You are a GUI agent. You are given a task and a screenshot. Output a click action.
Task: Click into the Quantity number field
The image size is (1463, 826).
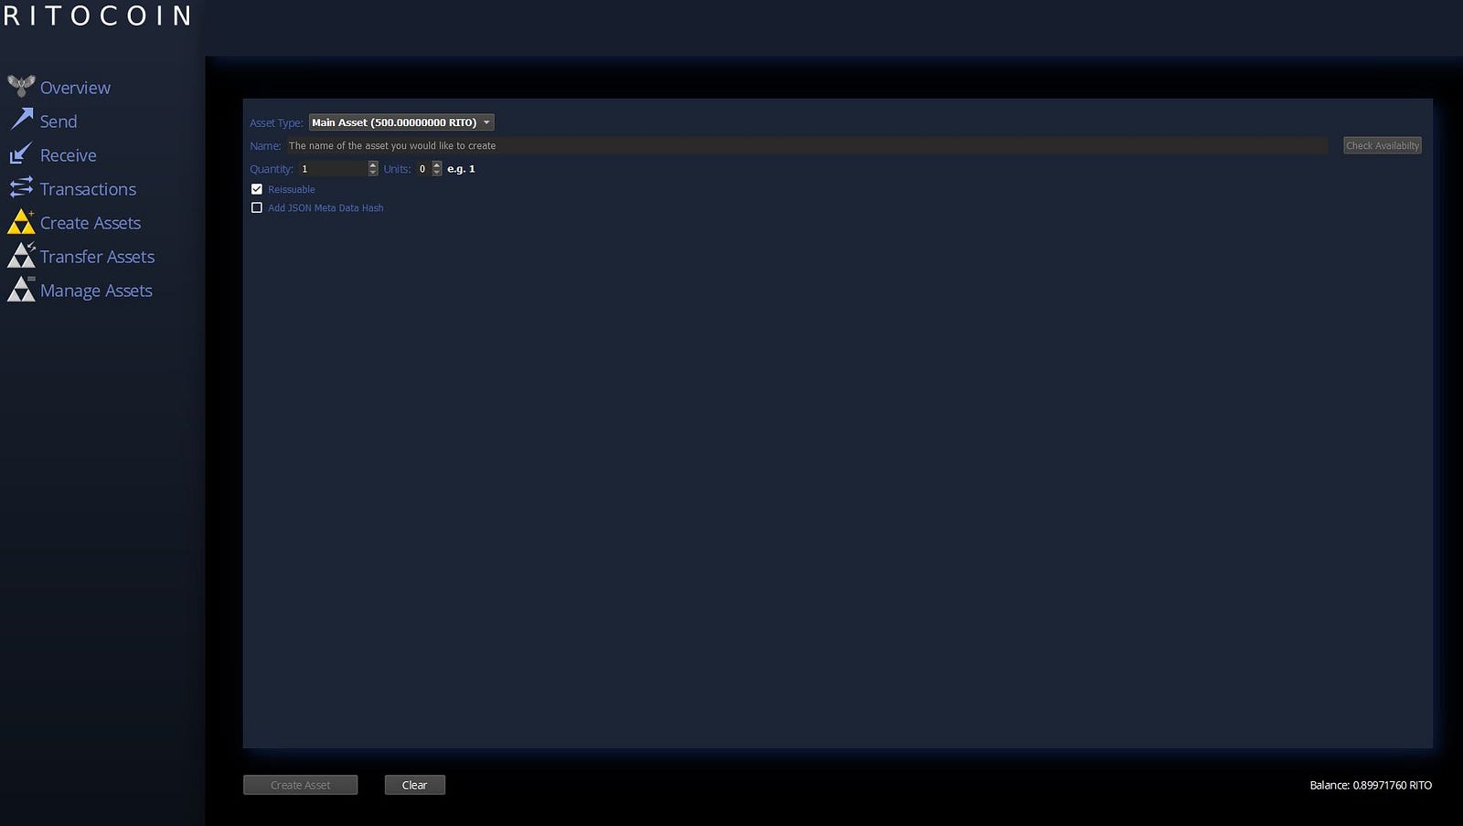[333, 169]
